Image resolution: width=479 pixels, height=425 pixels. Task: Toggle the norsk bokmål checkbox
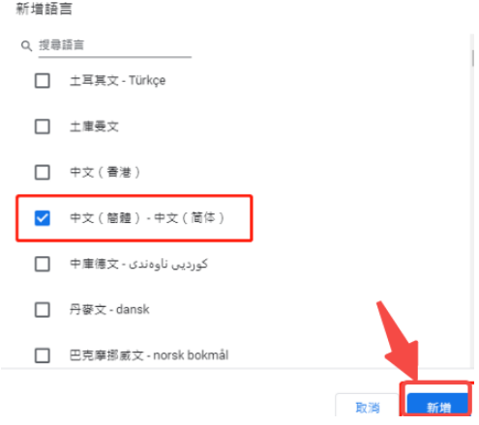(x=43, y=355)
